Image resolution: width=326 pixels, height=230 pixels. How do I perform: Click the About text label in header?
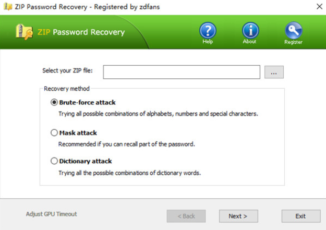pos(250,42)
